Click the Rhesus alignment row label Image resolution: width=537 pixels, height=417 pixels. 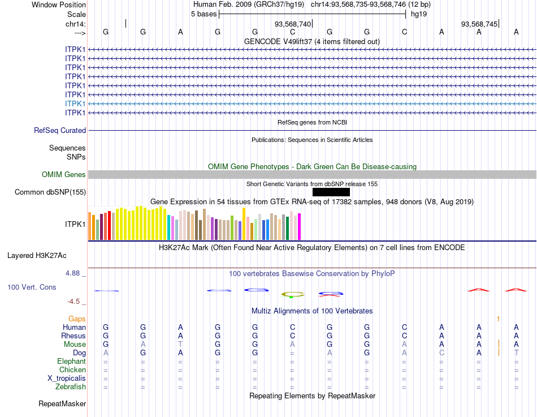pos(73,336)
